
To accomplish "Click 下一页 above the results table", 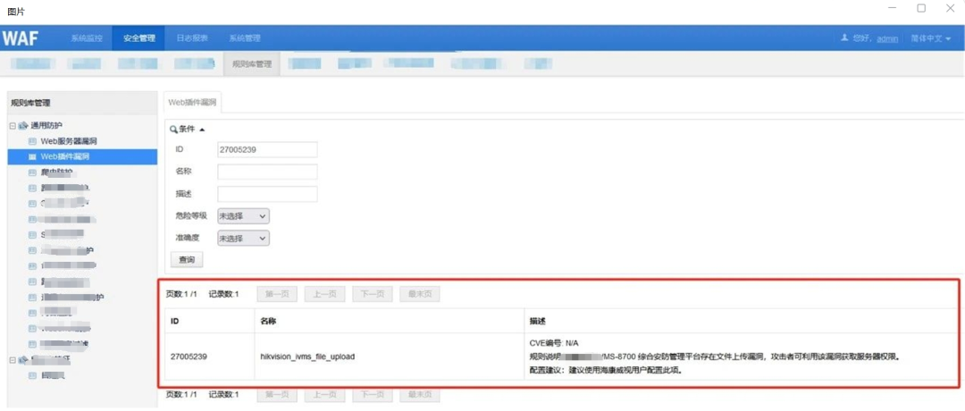I will pos(373,294).
